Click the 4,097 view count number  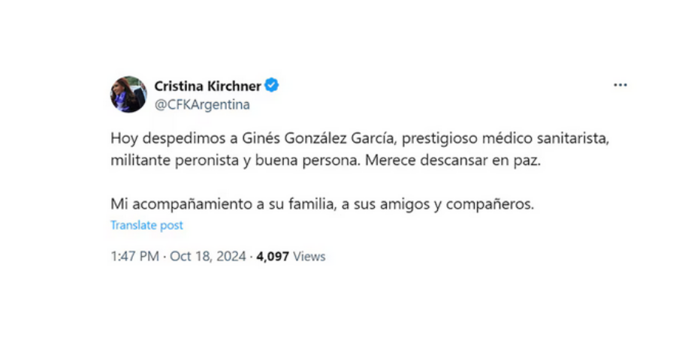(273, 257)
